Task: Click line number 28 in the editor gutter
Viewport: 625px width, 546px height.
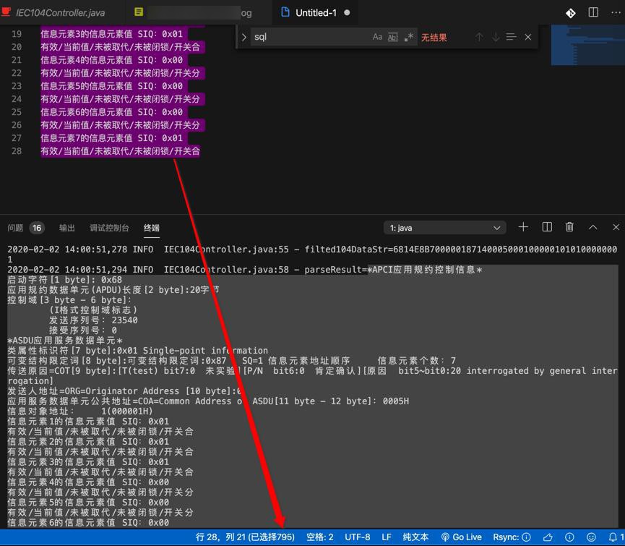Action: [17, 151]
